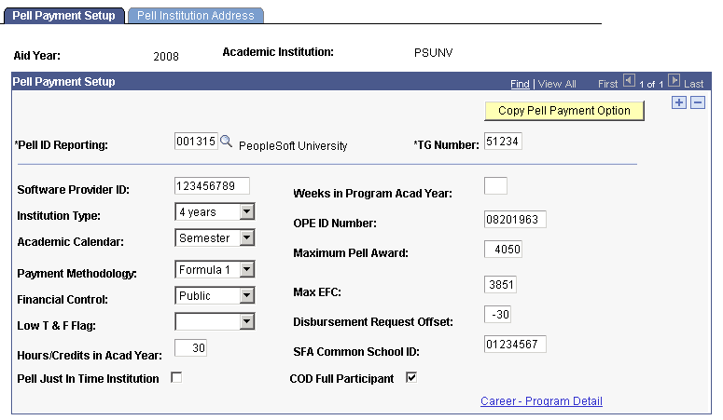Open the Career - Program Detail link
The width and height of the screenshot is (723, 420).
tap(541, 401)
